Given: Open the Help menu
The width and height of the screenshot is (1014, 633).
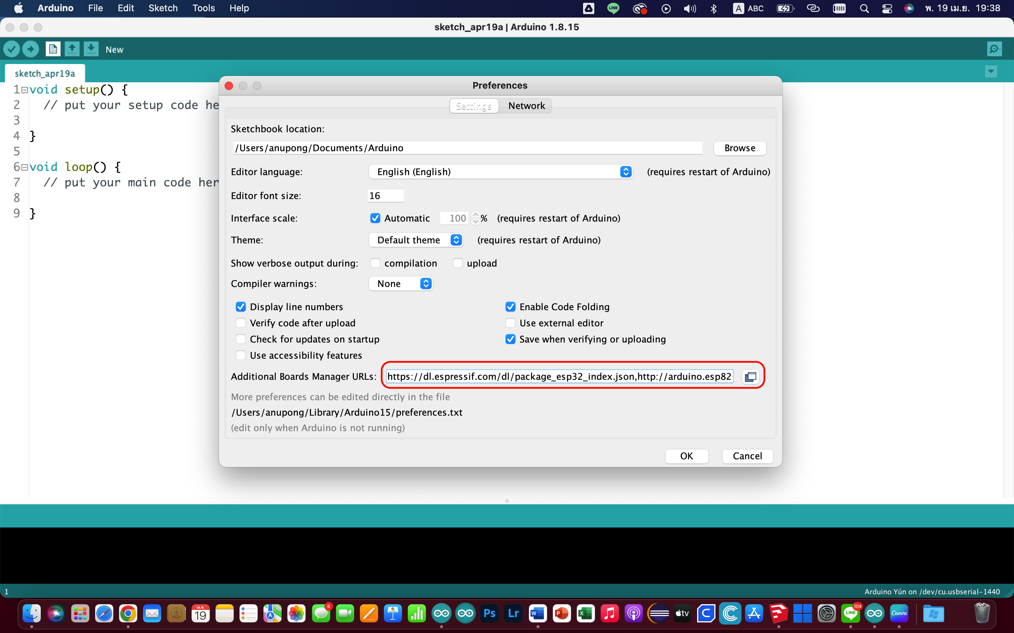Looking at the screenshot, I should [x=239, y=8].
